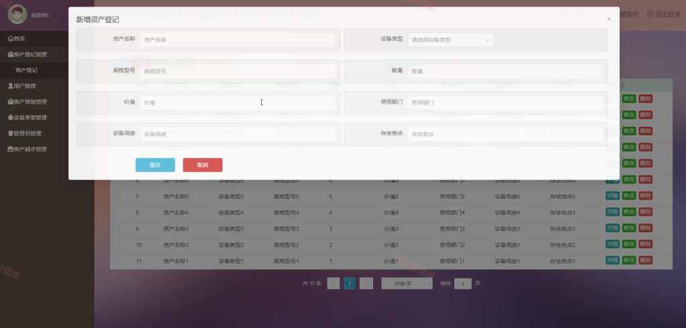Screen dimensions: 686x328
Task: Cancel the dialog with the 取消 button
Action: (202, 165)
